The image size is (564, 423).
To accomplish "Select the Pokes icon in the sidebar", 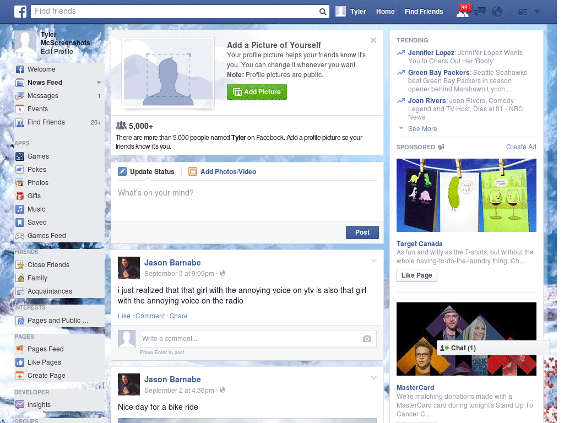I will coord(19,170).
